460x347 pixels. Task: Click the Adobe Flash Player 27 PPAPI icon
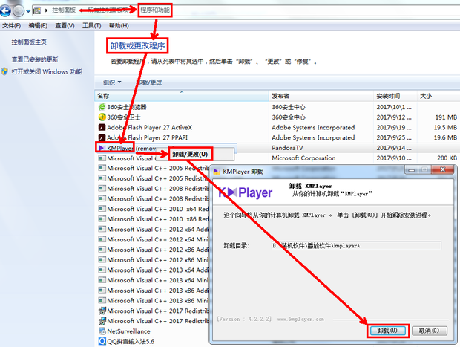coord(102,137)
